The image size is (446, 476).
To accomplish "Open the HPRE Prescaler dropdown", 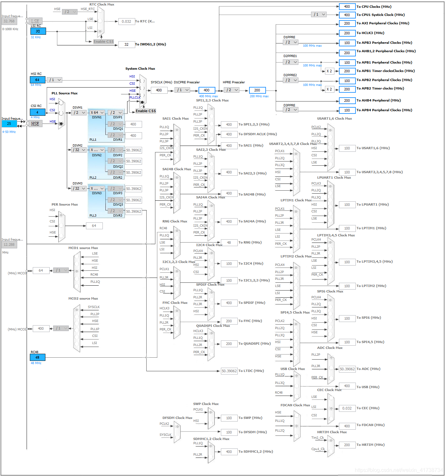I will click(x=232, y=90).
